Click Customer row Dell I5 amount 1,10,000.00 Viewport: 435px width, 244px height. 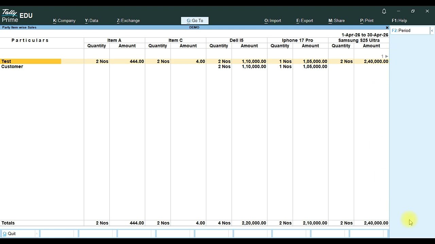pos(254,67)
